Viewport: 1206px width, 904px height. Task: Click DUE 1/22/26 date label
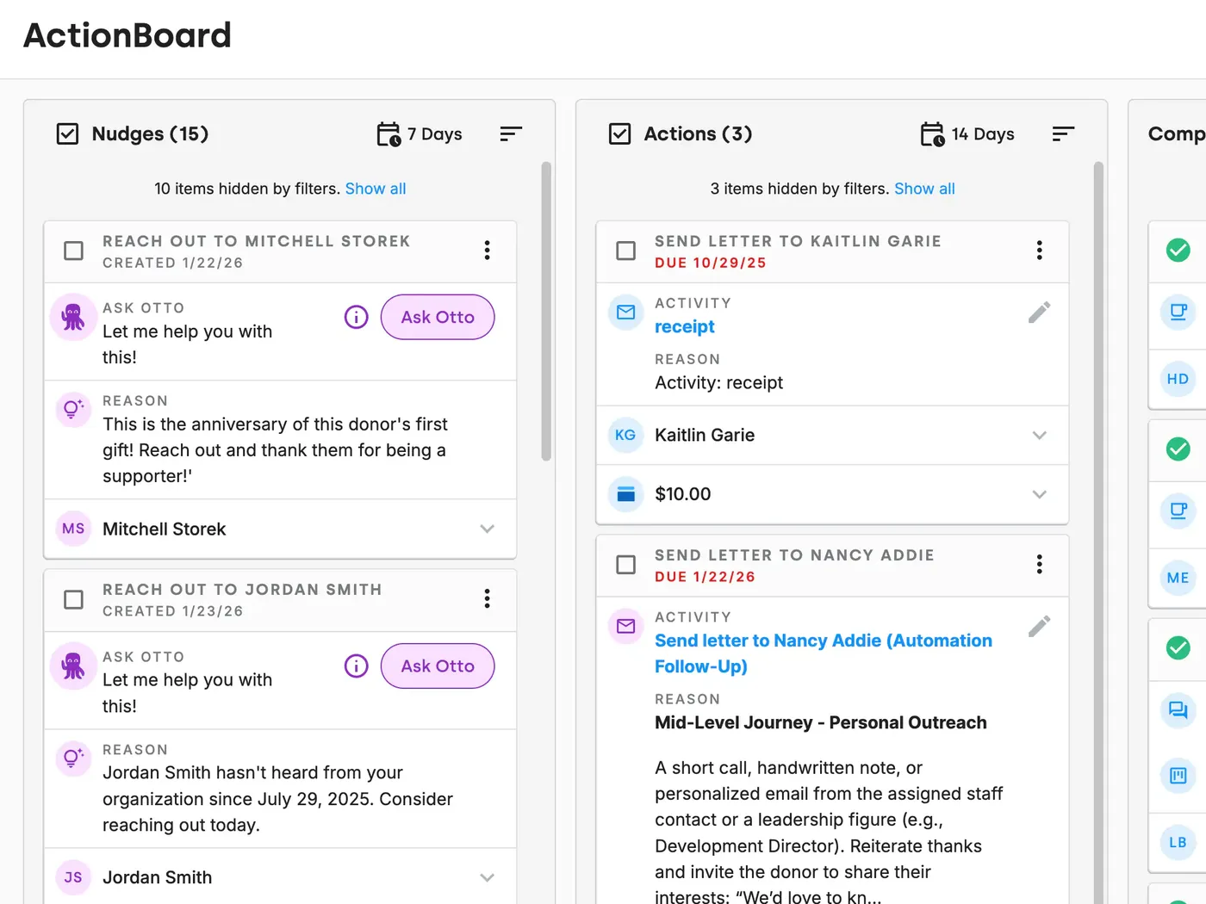pyautogui.click(x=705, y=577)
